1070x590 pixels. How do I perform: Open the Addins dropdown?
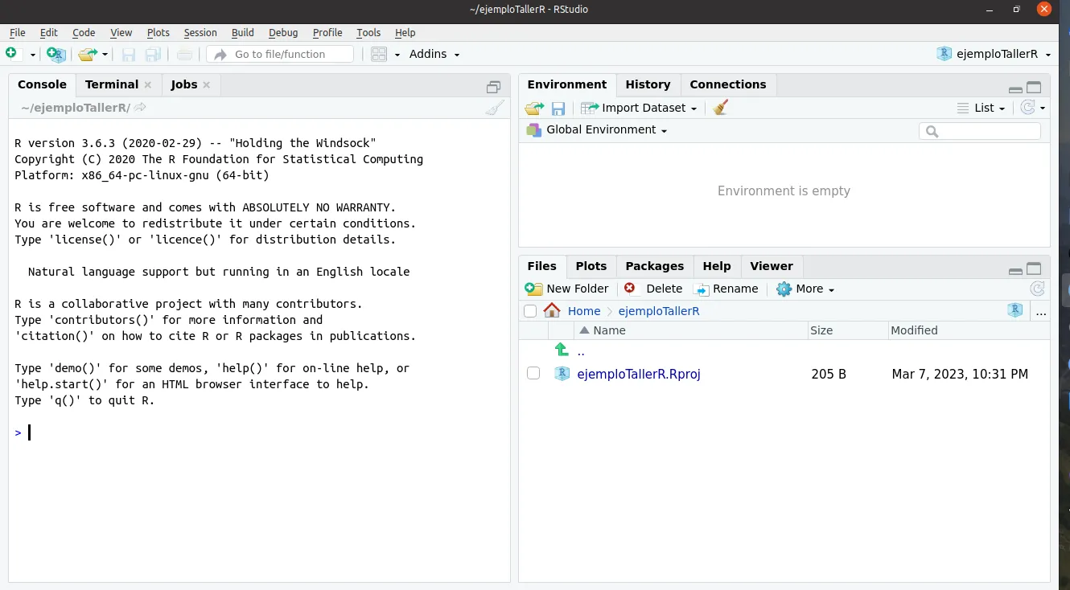[434, 54]
